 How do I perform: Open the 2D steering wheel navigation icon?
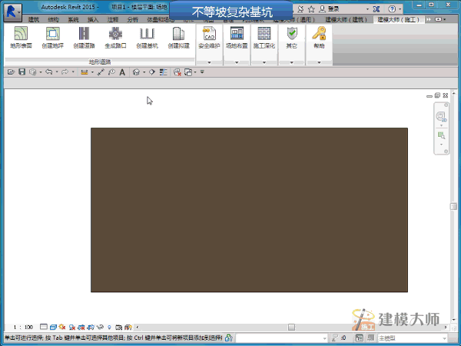pos(441,117)
